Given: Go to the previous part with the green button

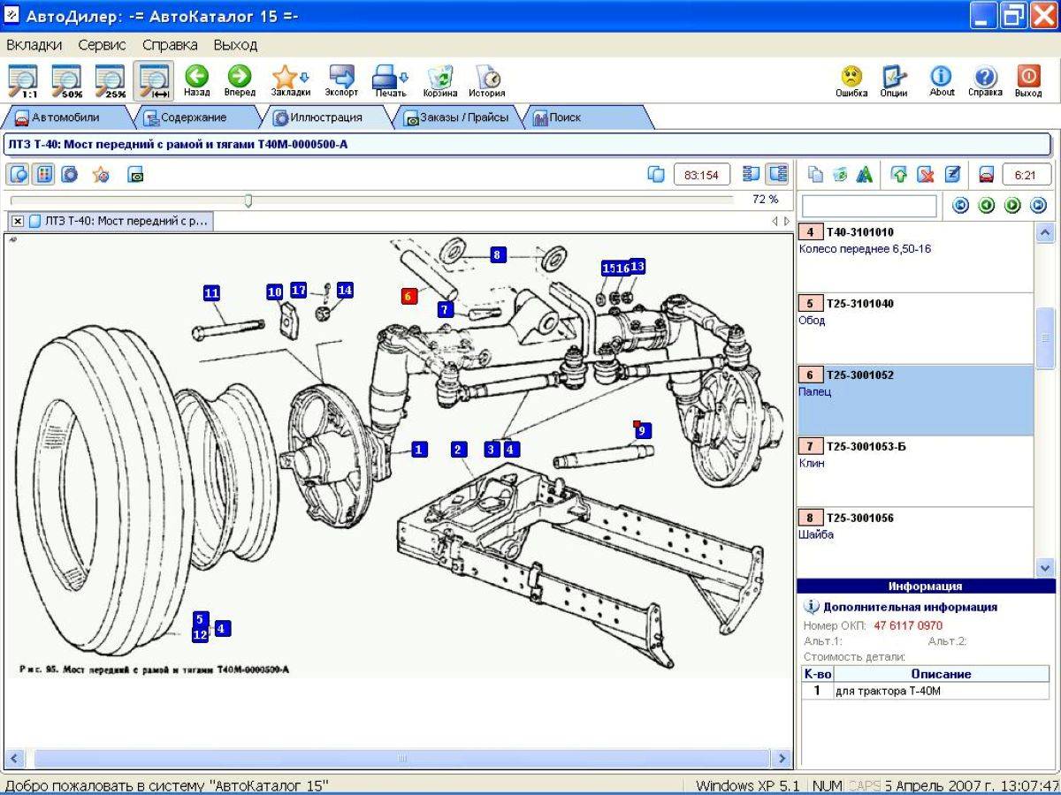Looking at the screenshot, I should 986,206.
